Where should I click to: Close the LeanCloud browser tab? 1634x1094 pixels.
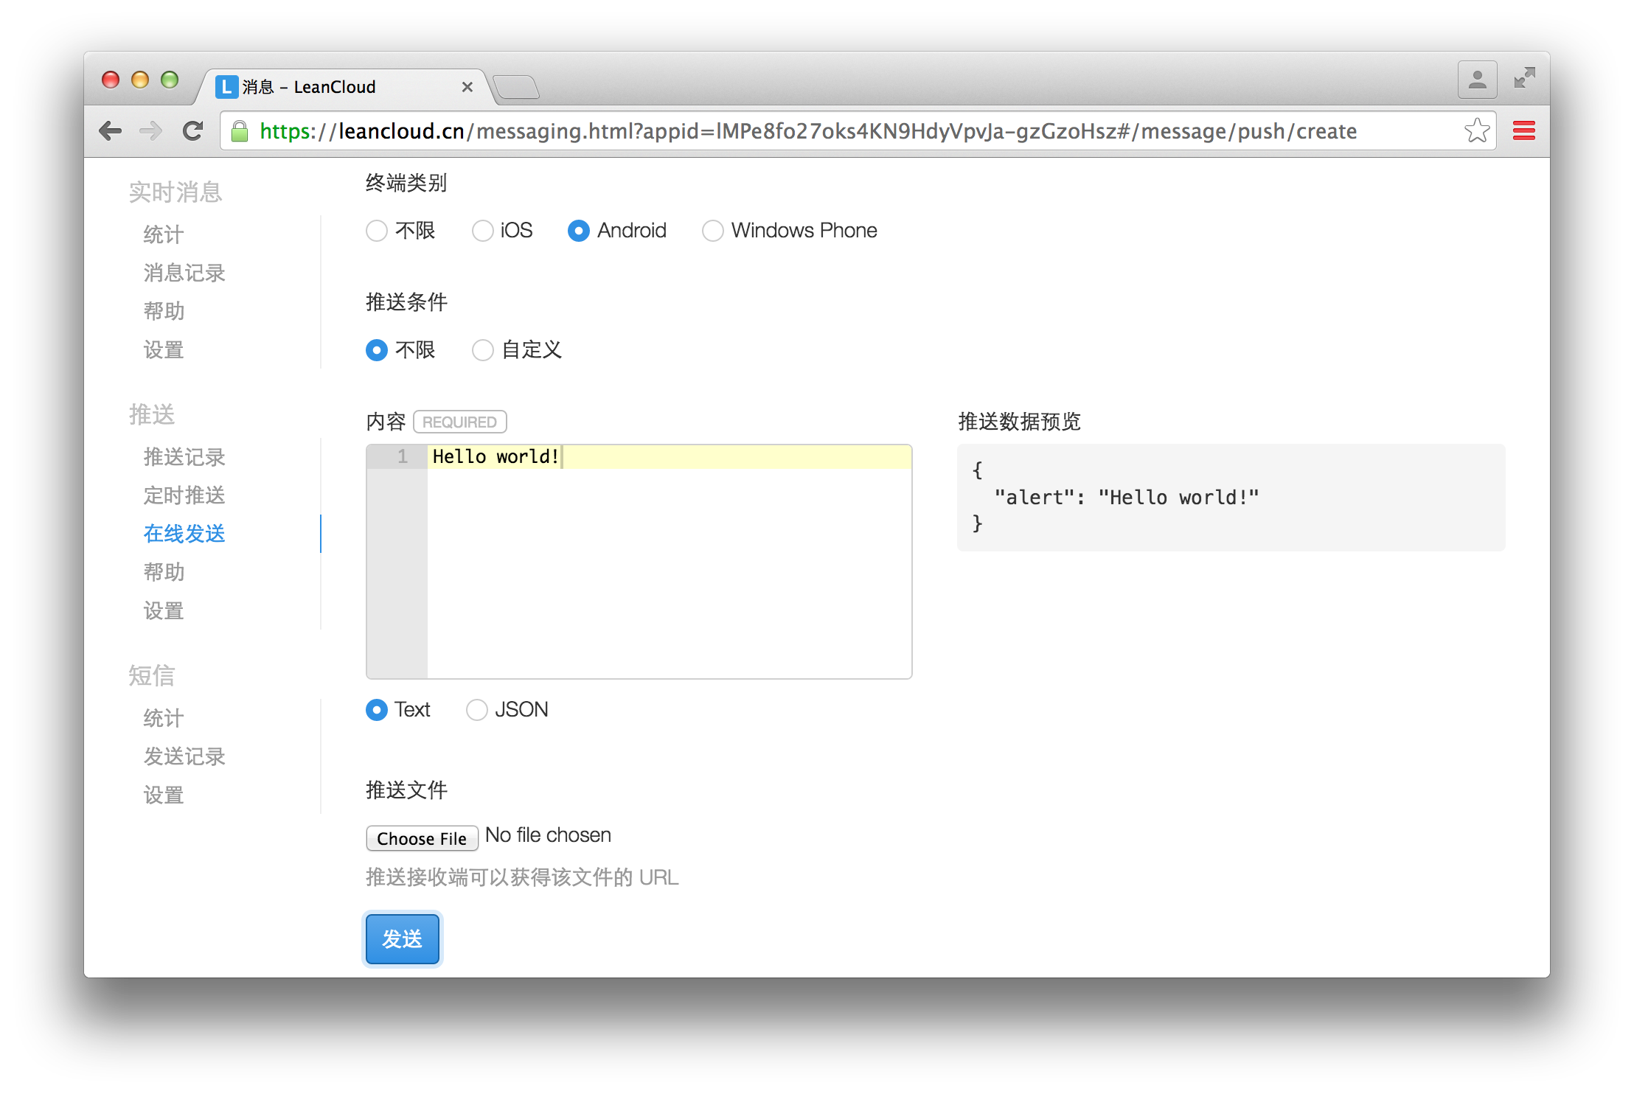coord(467,87)
